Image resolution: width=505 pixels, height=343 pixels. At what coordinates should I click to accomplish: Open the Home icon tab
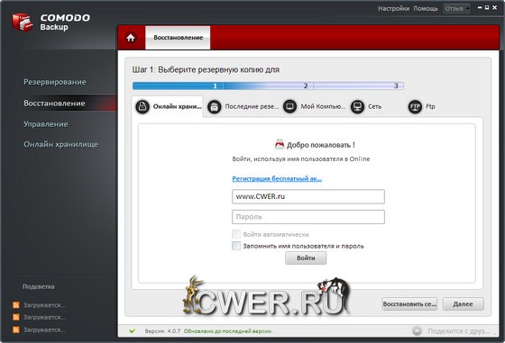point(131,38)
